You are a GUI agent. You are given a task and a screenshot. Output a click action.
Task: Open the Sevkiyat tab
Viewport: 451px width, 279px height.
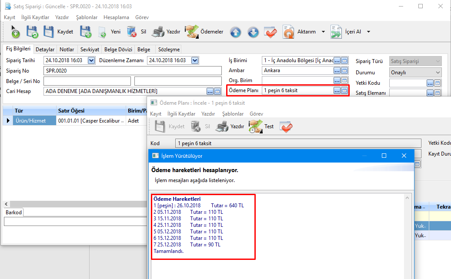point(90,50)
